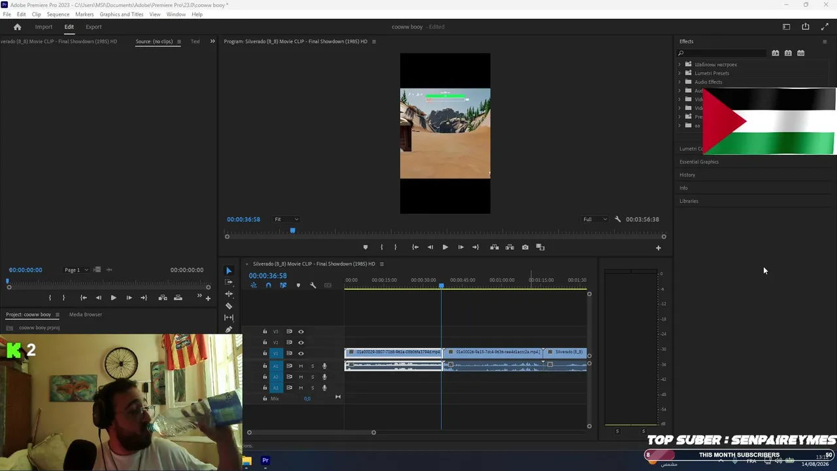Expand the Lumetri Presets folder

click(679, 73)
